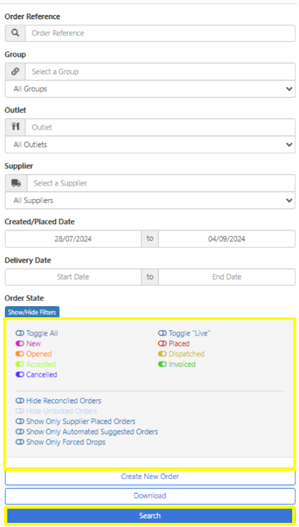Click Create New Order
The height and width of the screenshot is (527, 299).
(150, 476)
